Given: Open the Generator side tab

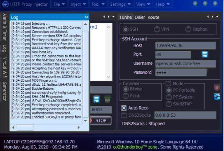Looking at the screenshot, I should click(5, 91).
